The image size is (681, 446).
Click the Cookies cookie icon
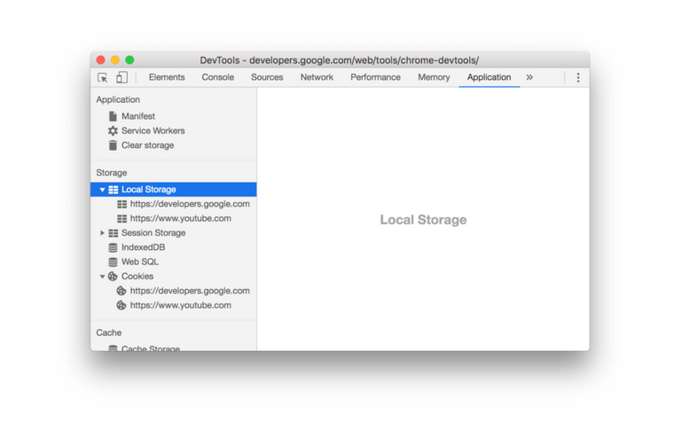[113, 276]
